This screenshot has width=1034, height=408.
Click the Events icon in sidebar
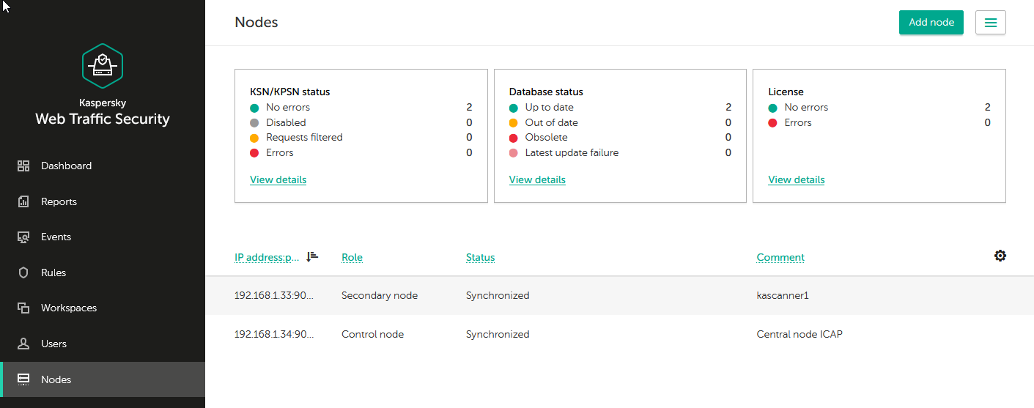23,237
